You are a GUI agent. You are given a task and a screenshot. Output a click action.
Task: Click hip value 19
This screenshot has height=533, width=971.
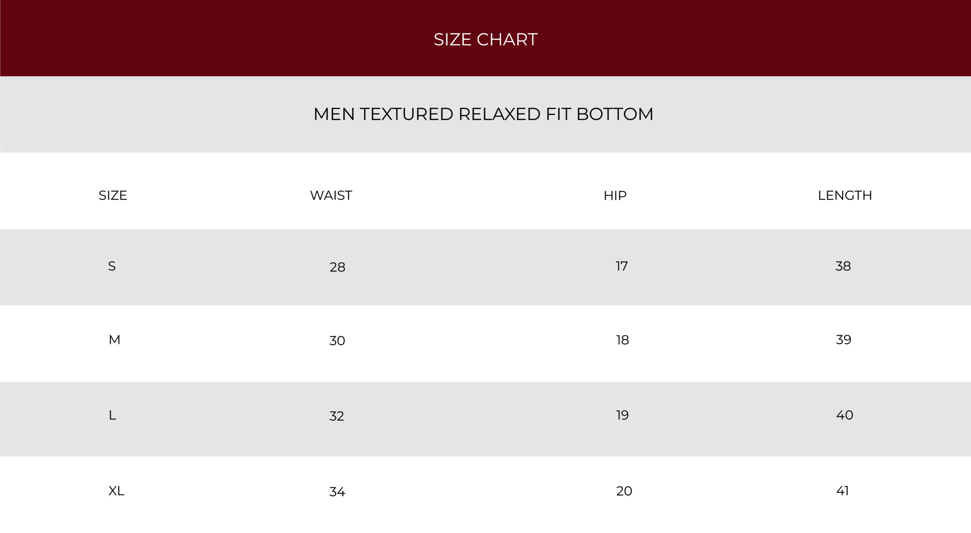622,415
